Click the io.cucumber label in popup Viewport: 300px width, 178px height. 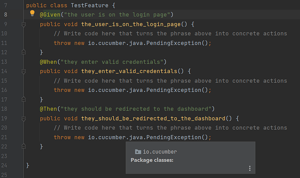tap(160, 152)
